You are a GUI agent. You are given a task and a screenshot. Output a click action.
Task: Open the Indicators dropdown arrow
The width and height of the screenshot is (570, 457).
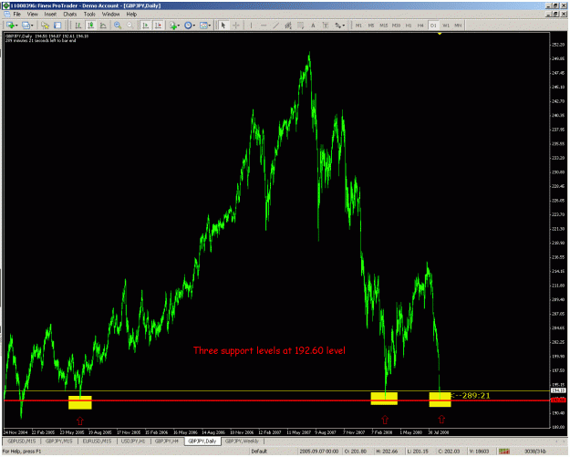pyautogui.click(x=179, y=26)
